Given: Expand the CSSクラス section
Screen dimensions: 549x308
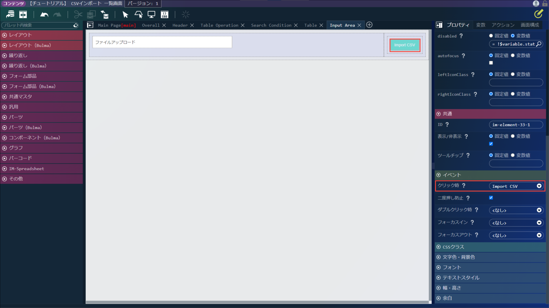Looking at the screenshot, I should [x=490, y=247].
